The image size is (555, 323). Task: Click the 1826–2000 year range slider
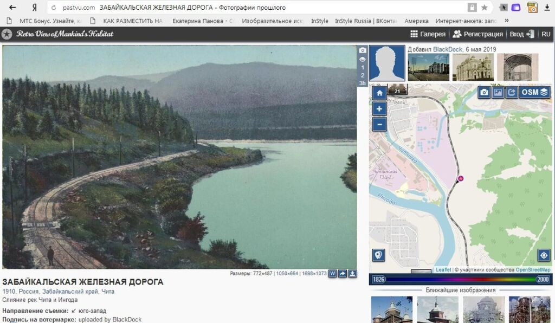(461, 279)
